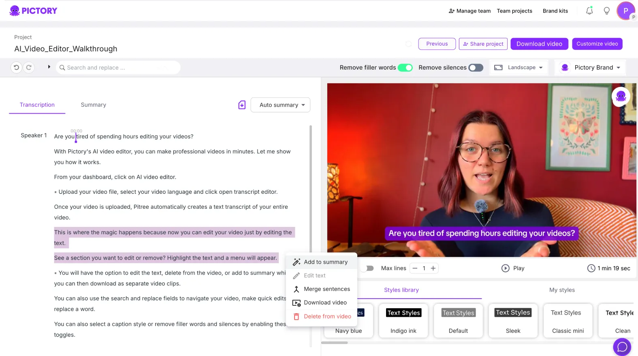Image resolution: width=638 pixels, height=356 pixels.
Task: Click the redo arrow icon
Action: click(29, 68)
